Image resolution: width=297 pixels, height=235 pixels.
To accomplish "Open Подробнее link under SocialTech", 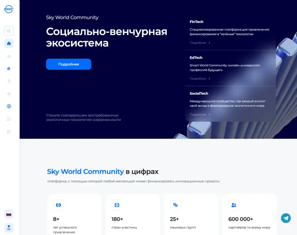I will pyautogui.click(x=198, y=114).
